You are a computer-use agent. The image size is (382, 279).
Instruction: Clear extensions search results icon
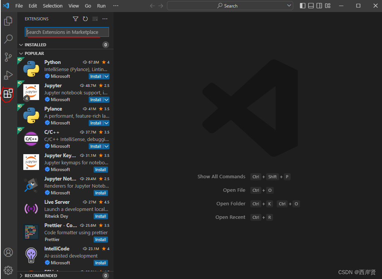pyautogui.click(x=95, y=19)
